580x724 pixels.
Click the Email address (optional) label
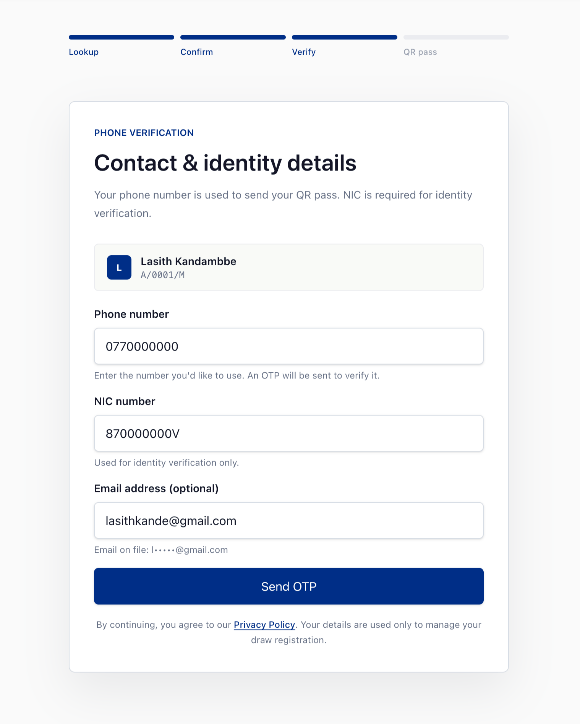pyautogui.click(x=156, y=489)
